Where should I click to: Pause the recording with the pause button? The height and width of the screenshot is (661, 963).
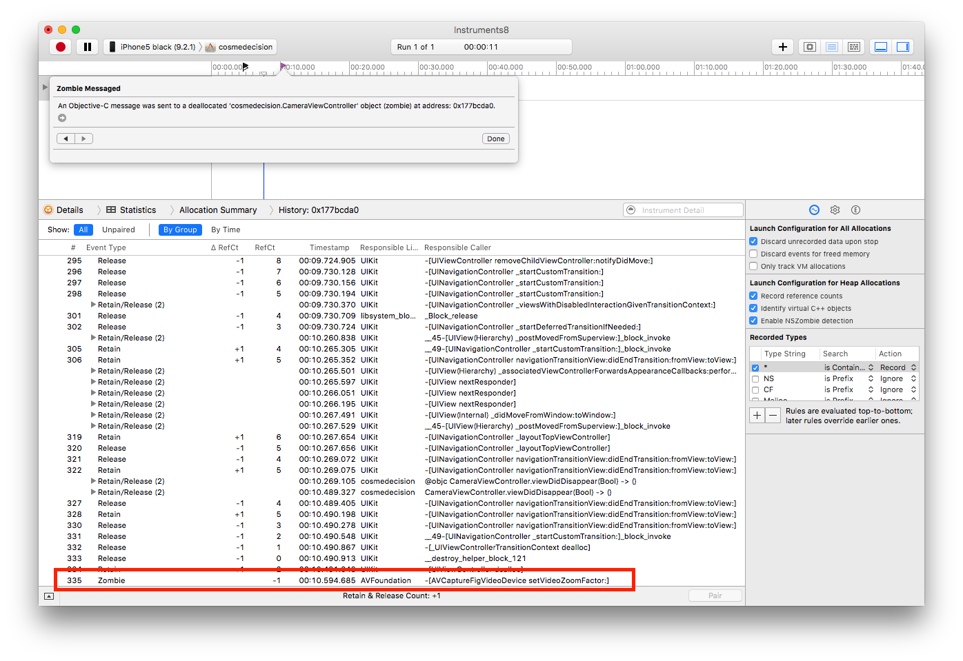(x=88, y=47)
